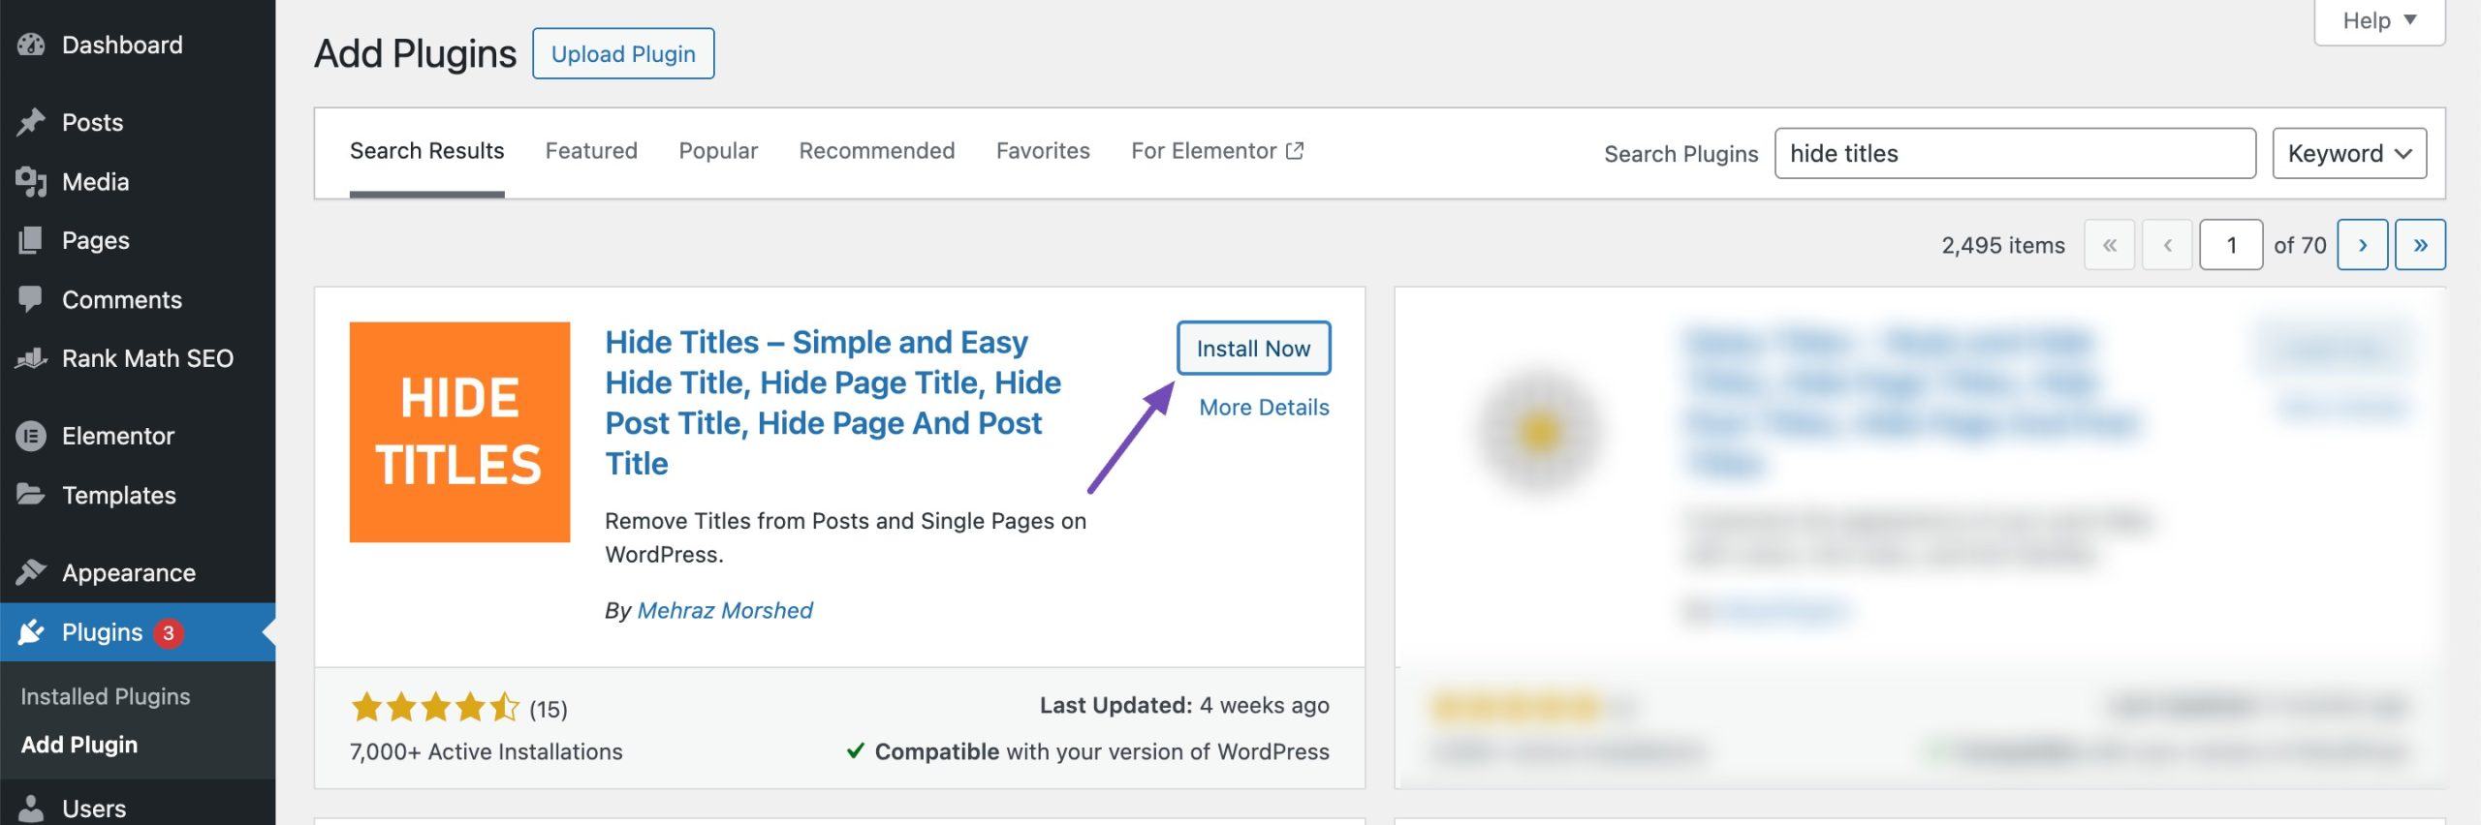Open Pages menu item
Image resolution: width=2481 pixels, height=825 pixels.
138,240
